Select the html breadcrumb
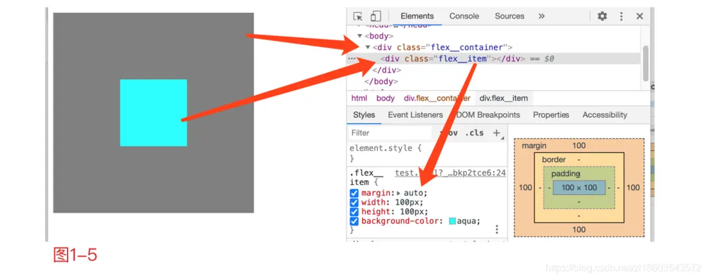707x279 pixels. pyautogui.click(x=359, y=98)
